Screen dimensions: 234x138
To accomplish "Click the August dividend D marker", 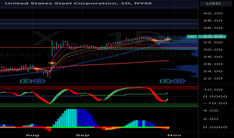I will click(x=39, y=81).
